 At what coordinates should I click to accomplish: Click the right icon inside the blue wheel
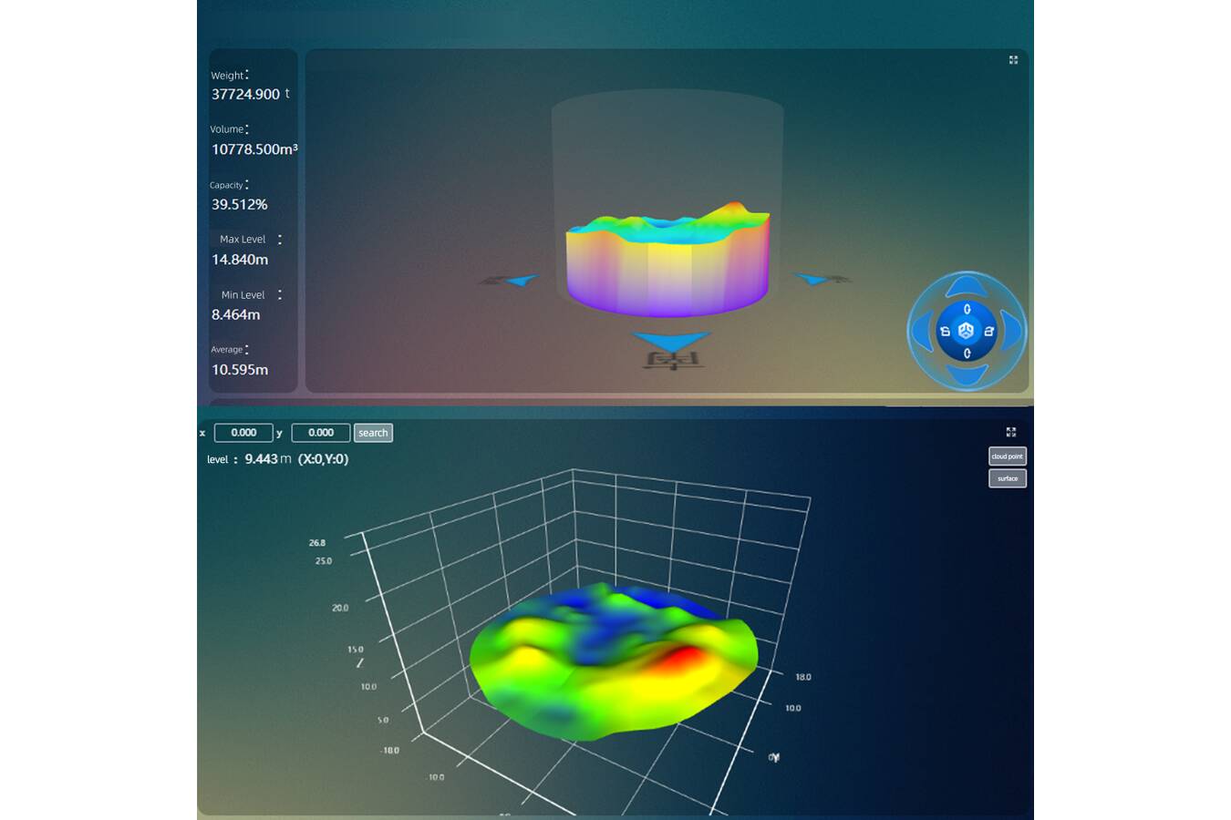988,331
